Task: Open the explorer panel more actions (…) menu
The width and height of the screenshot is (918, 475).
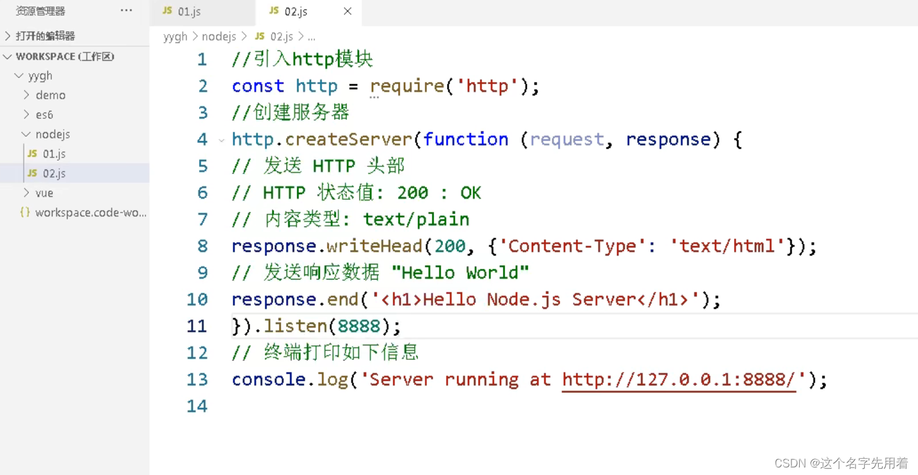Action: [126, 11]
